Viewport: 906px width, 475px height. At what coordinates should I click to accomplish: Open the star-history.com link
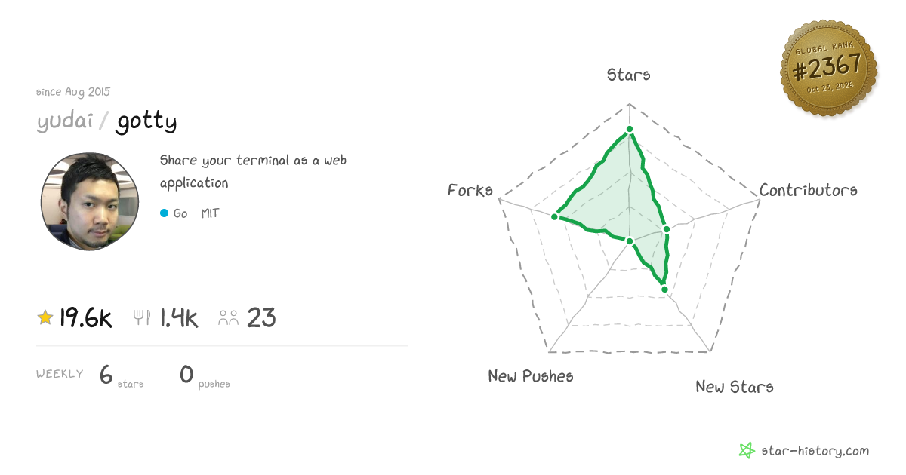point(815,451)
